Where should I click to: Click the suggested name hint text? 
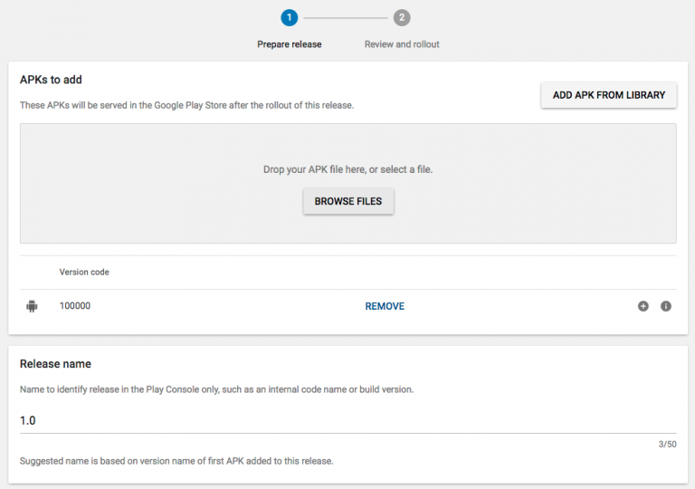point(176,461)
